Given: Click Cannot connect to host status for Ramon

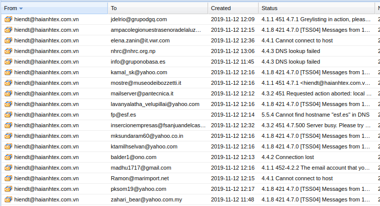Looking at the screenshot, I should point(297,178).
